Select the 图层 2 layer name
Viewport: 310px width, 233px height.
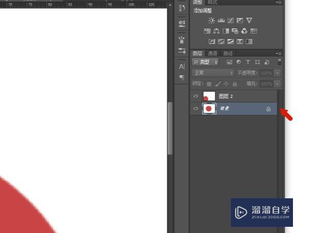tap(226, 96)
